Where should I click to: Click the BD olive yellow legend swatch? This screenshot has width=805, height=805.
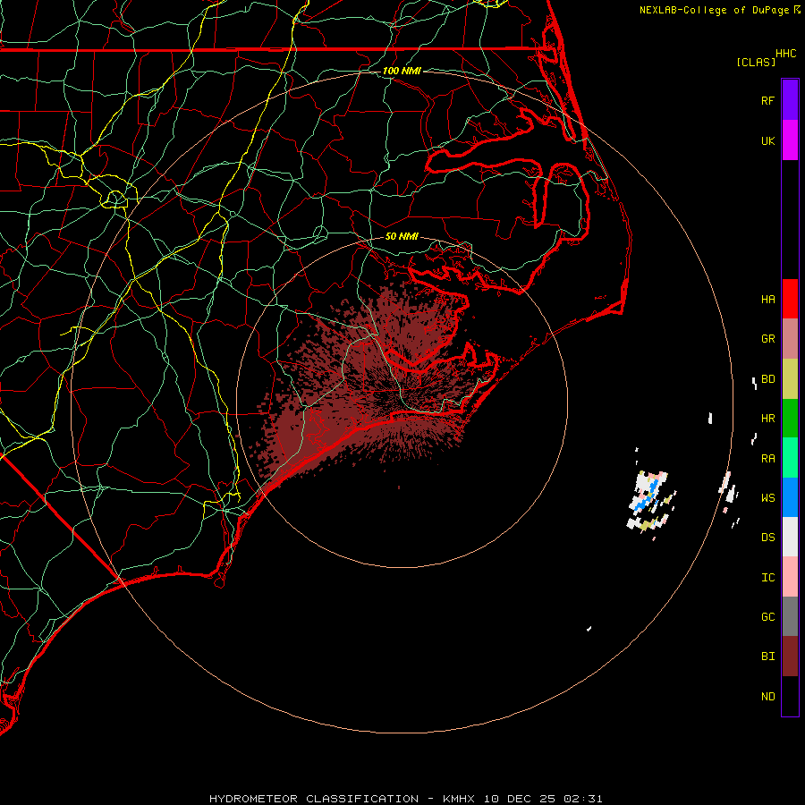[x=790, y=379]
